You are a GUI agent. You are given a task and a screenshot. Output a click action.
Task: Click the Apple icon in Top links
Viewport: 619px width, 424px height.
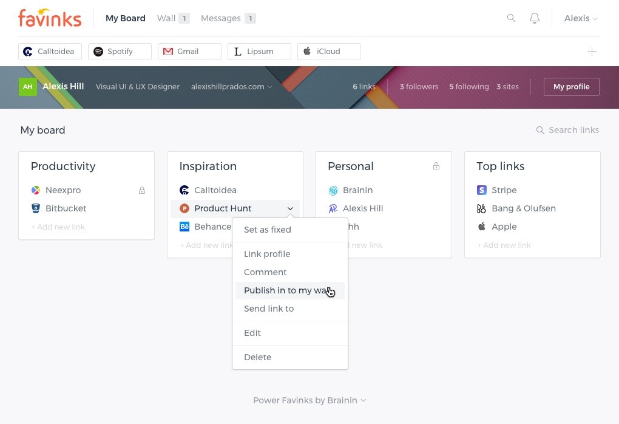(482, 227)
